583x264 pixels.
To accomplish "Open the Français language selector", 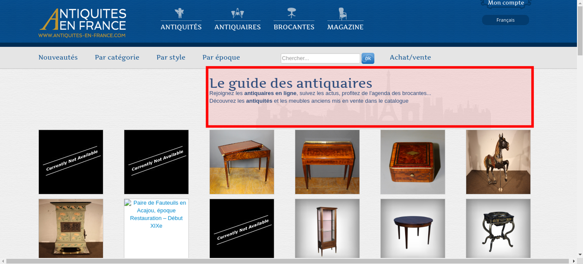I will coord(505,20).
